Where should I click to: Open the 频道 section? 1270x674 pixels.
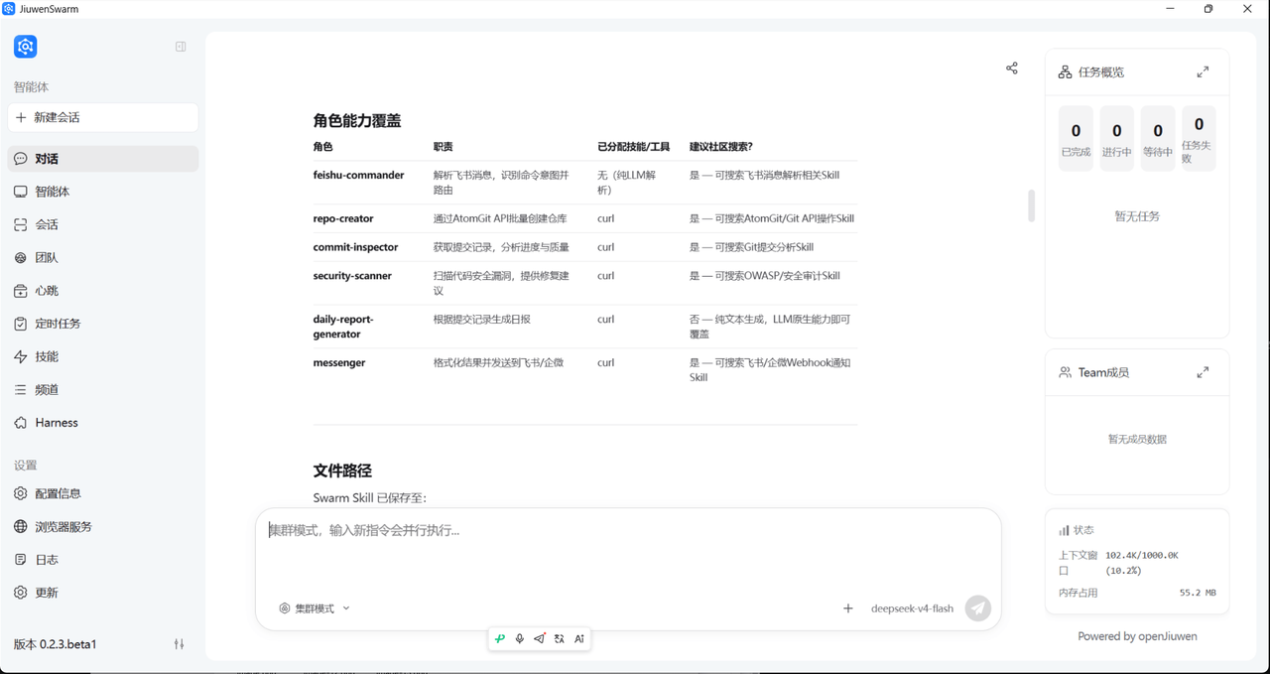[x=103, y=389]
